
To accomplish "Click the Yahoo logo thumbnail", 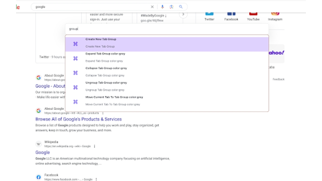I will pos(277,53).
